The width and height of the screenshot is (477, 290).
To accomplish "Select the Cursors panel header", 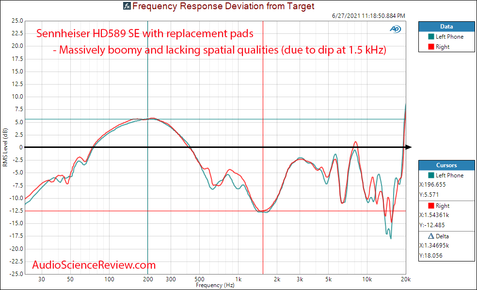I will click(x=446, y=165).
